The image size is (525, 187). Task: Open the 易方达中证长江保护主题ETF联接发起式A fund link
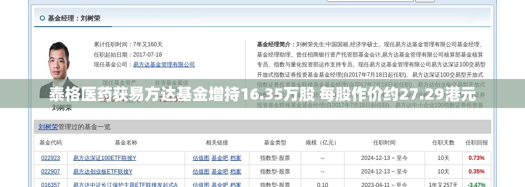(125, 185)
